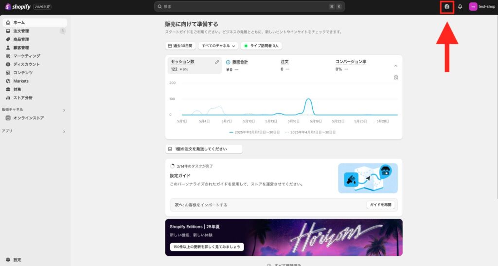498x266 pixels.
Task: Click the 販売に向けて準備する heading
Action: [x=192, y=24]
